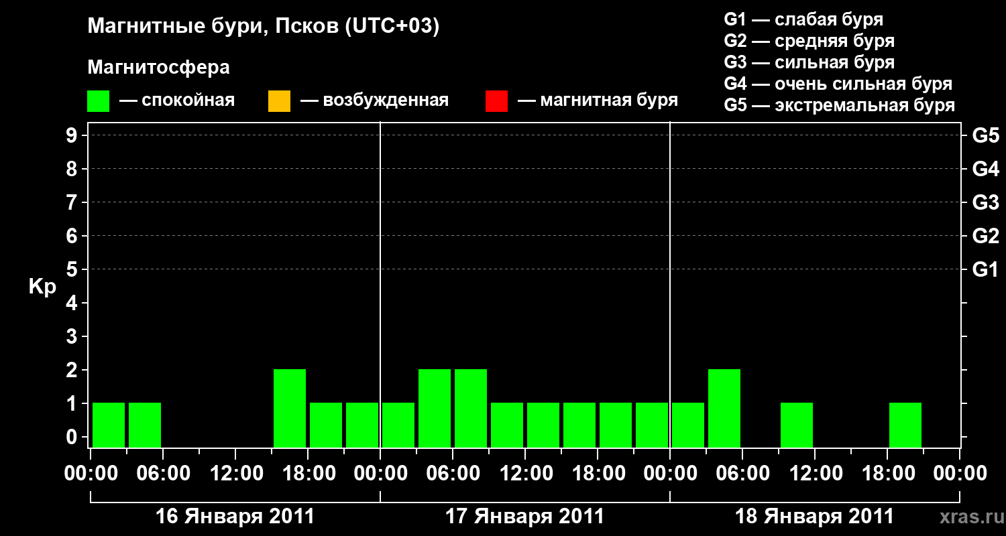1006x536 pixels.
Task: Click the 18:00–21:00 bar on 16 January
Action: coord(326,425)
